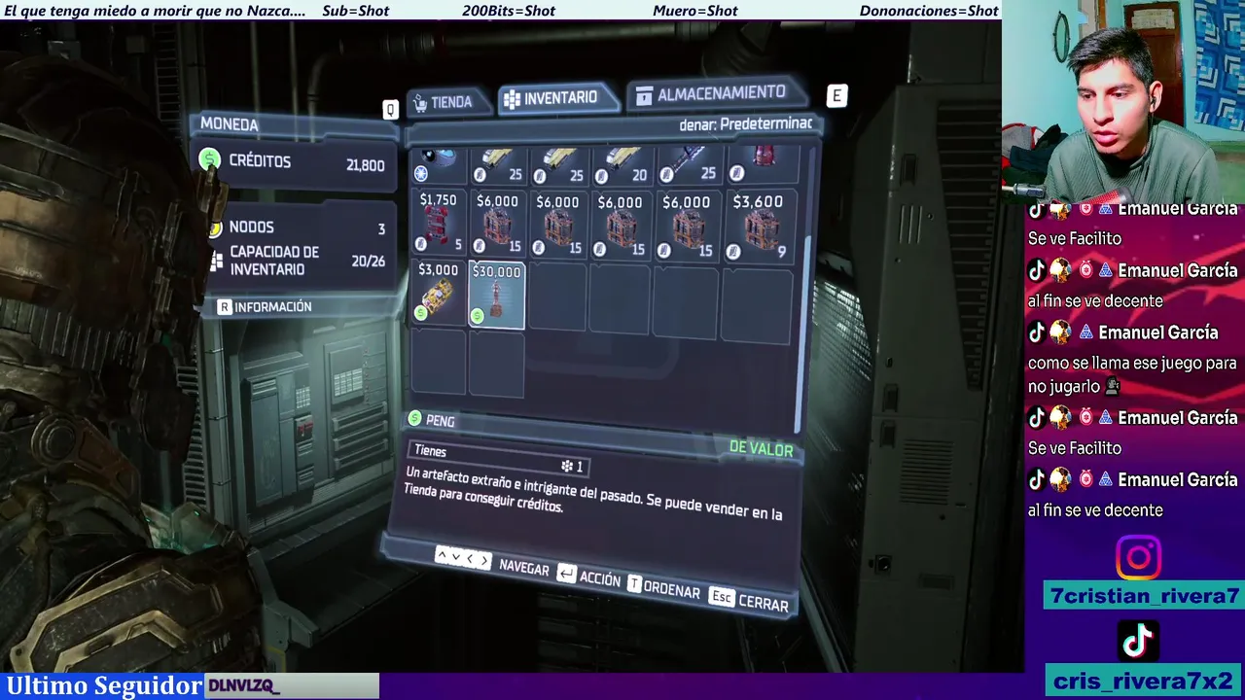The image size is (1245, 700).
Task: Click the ACCIÓN enter key prompt
Action: (x=588, y=577)
